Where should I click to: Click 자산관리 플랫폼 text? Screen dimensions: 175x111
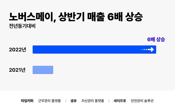click(x=93, y=101)
